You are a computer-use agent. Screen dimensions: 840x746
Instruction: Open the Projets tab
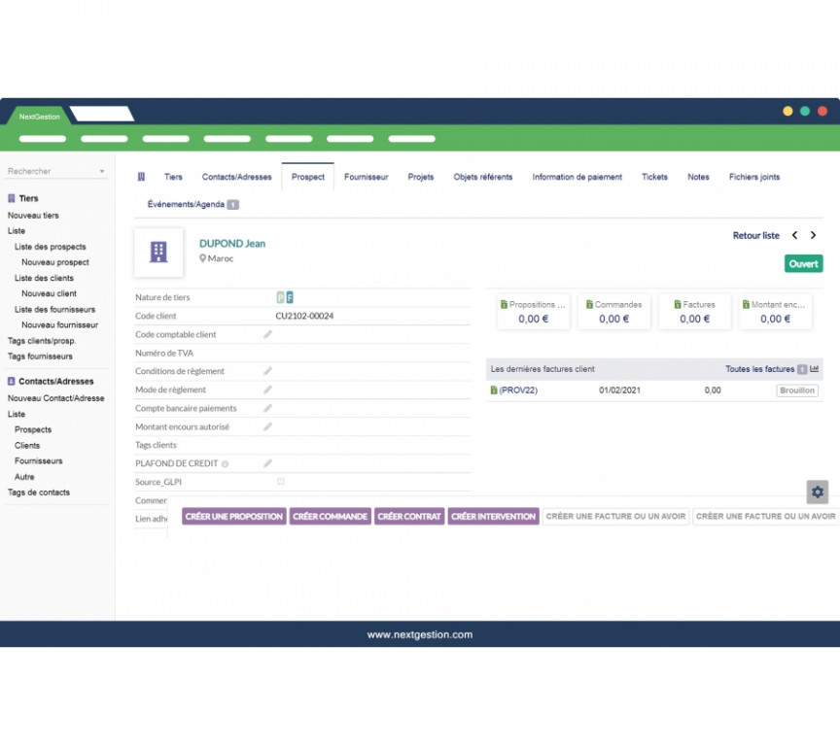421,177
